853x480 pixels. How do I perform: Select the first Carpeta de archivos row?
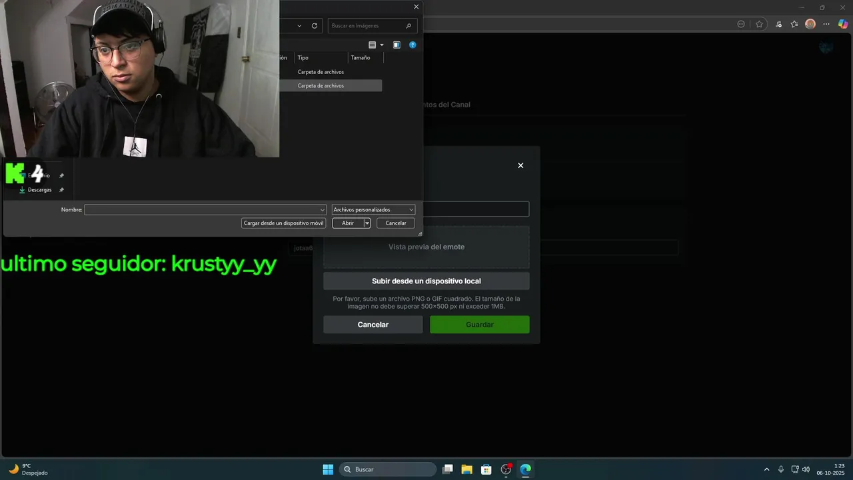(331, 72)
